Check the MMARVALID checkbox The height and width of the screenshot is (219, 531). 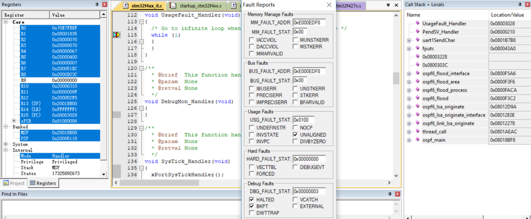click(x=251, y=54)
